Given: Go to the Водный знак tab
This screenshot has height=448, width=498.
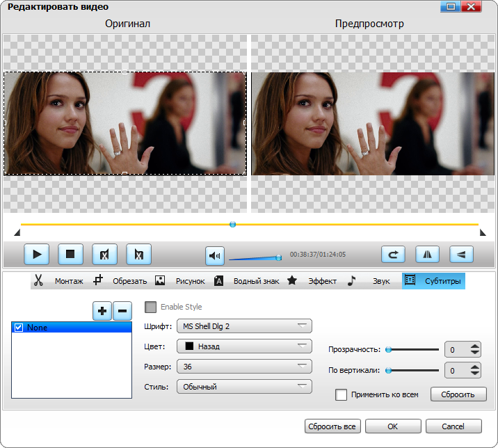Looking at the screenshot, I should [x=247, y=281].
